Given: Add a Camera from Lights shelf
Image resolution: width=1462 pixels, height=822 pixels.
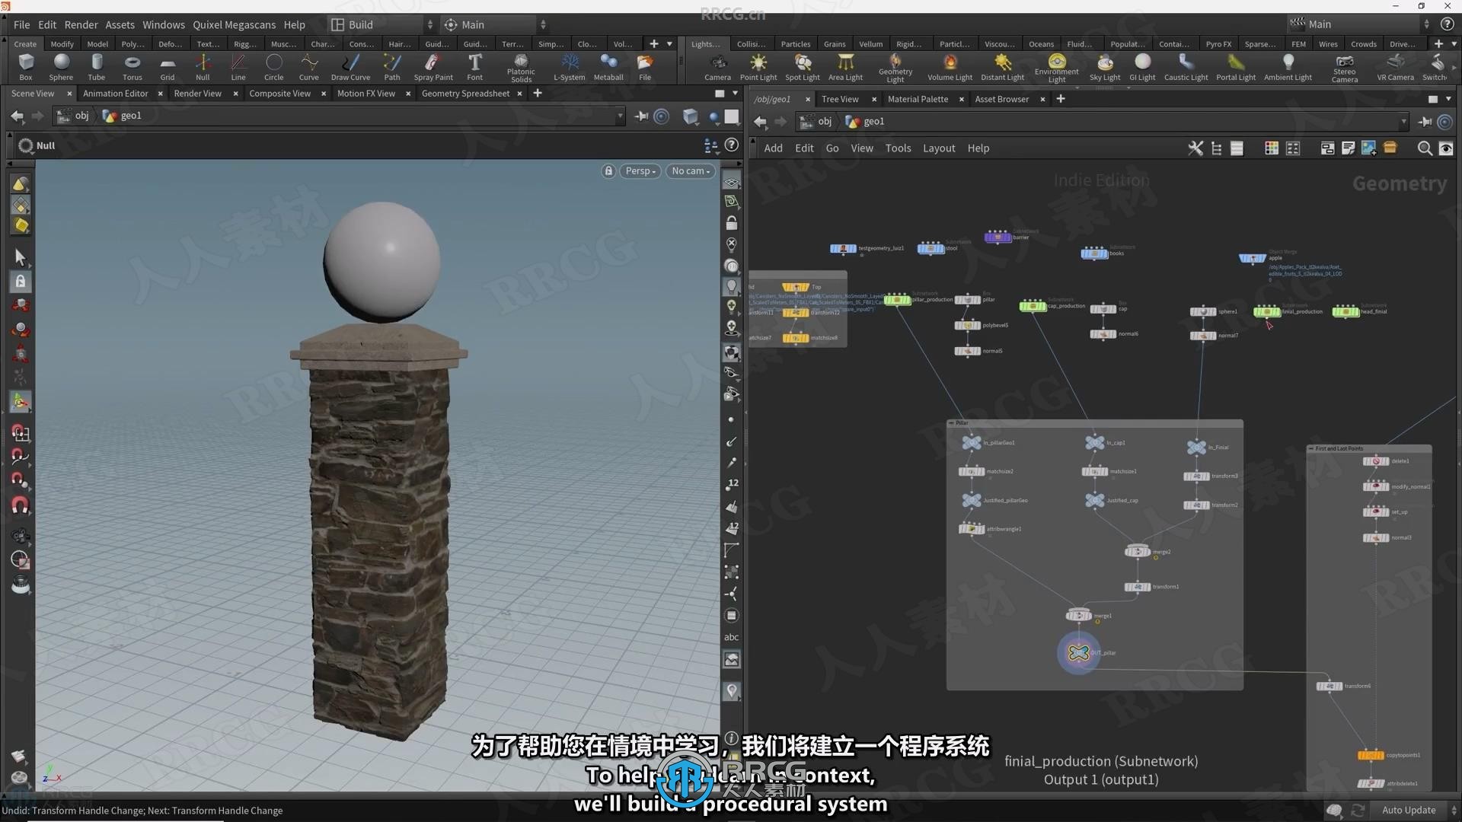Looking at the screenshot, I should pyautogui.click(x=717, y=66).
